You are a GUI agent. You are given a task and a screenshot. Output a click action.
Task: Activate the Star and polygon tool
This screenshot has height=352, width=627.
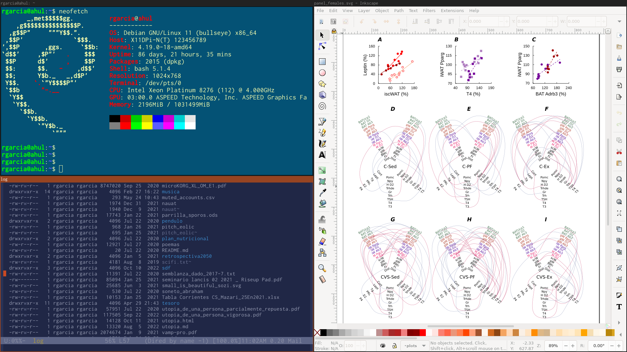point(322,84)
